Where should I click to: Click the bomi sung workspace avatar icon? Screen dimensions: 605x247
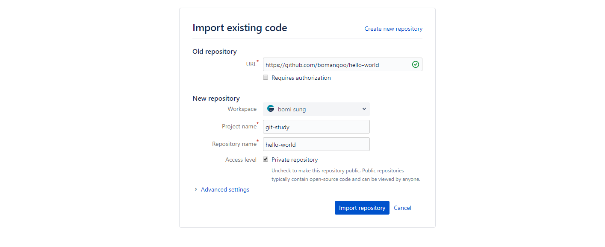click(271, 109)
